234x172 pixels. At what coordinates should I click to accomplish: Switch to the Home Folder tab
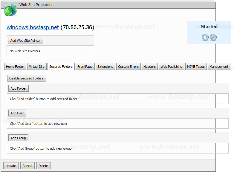15,67
